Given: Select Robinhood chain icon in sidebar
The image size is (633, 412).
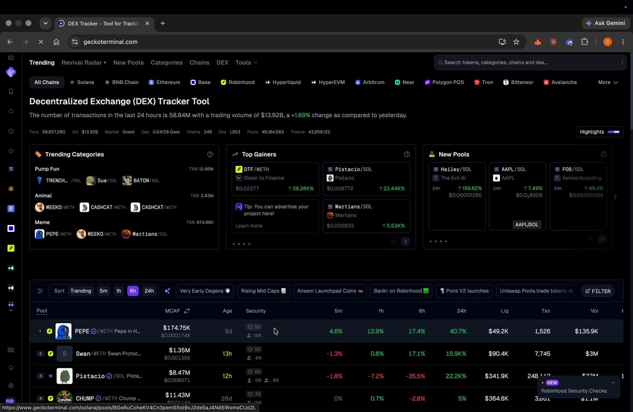Looking at the screenshot, I should tap(11, 248).
